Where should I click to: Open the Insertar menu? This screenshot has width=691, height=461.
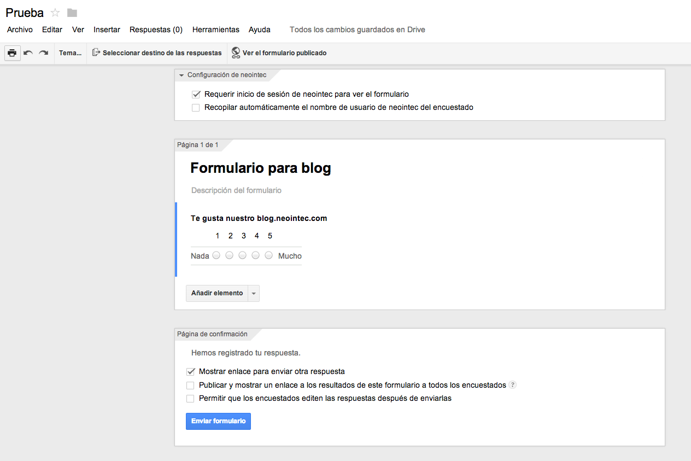click(107, 30)
